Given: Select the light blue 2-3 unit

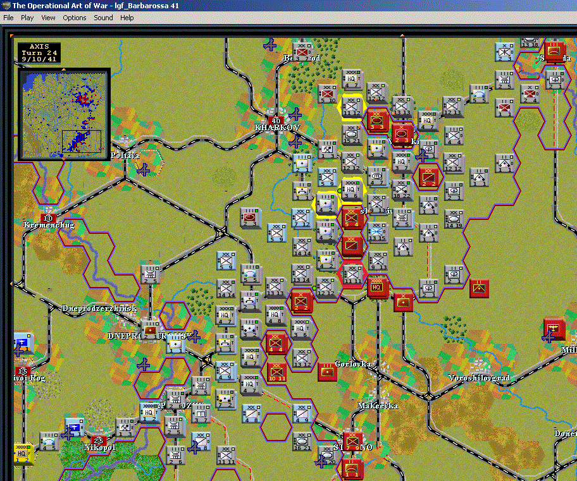Looking at the screenshot, I should click(504, 51).
